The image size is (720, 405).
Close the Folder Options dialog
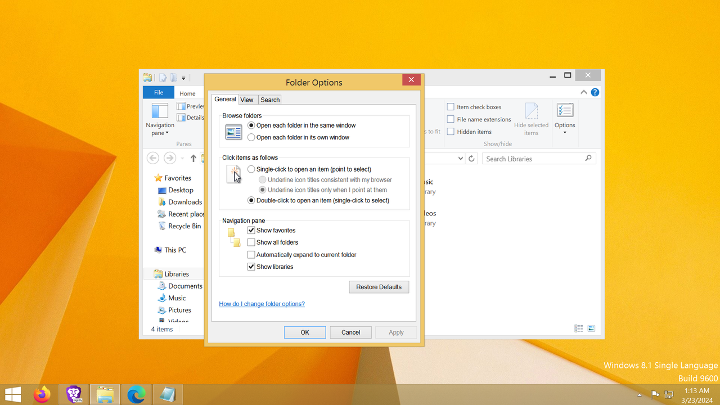click(411, 80)
